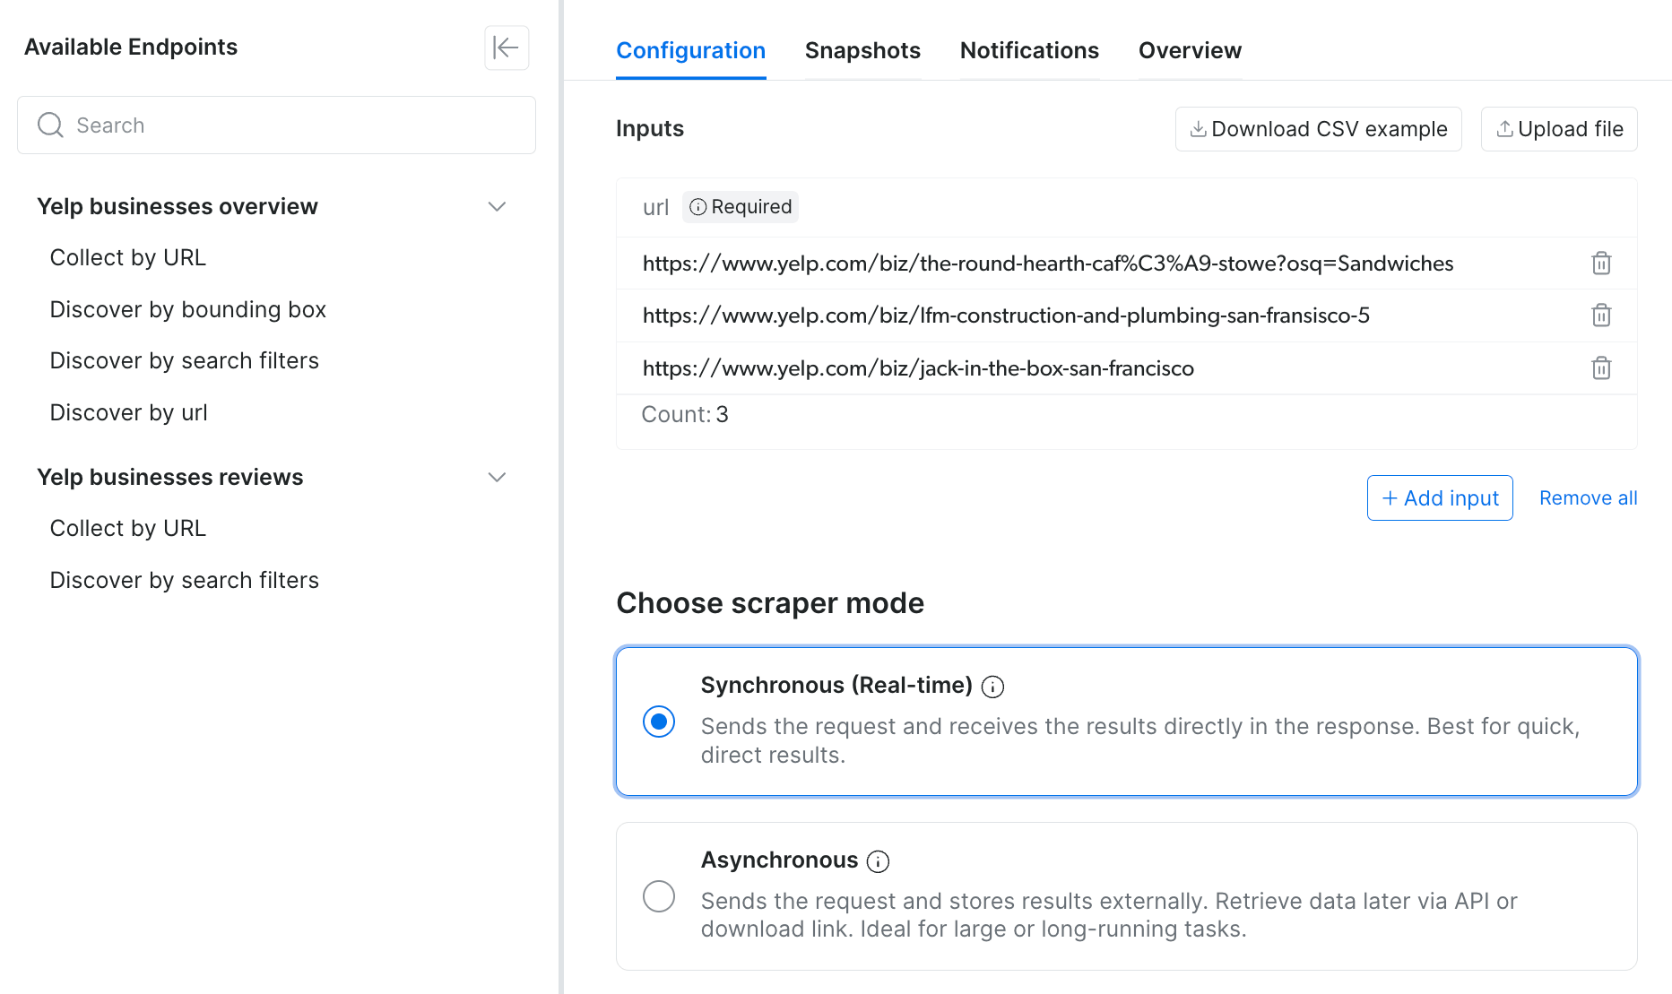This screenshot has width=1672, height=994.
Task: Collapse Yelp businesses reviews section
Action: (497, 477)
